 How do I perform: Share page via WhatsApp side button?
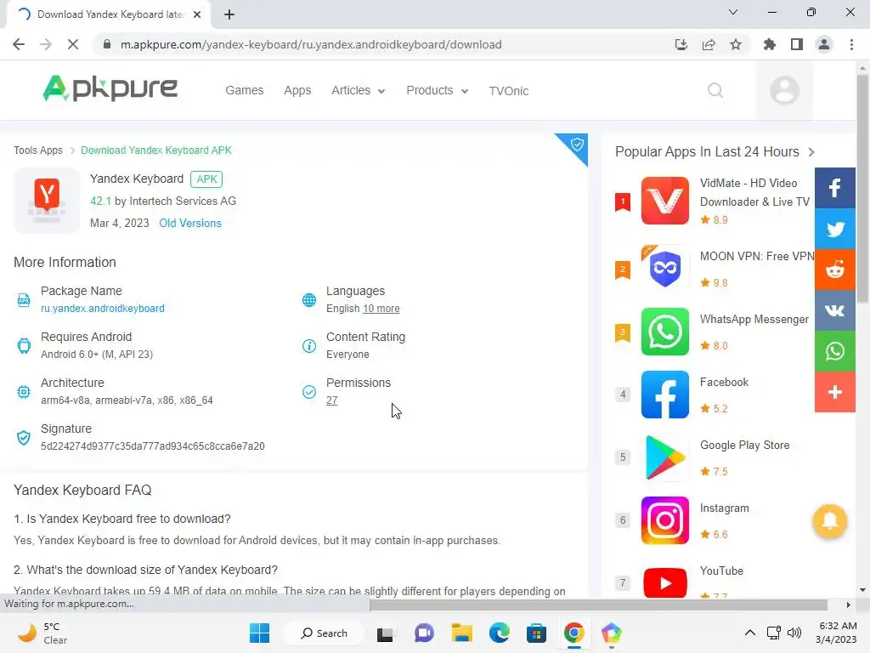(835, 351)
